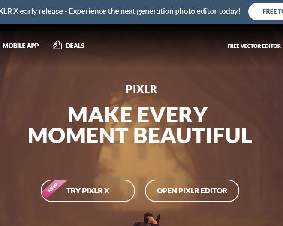Image resolution: width=283 pixels, height=226 pixels.
Task: Open the DEALS text link
Action: coord(75,46)
